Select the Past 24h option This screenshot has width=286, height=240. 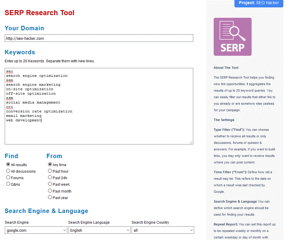(x=50, y=178)
